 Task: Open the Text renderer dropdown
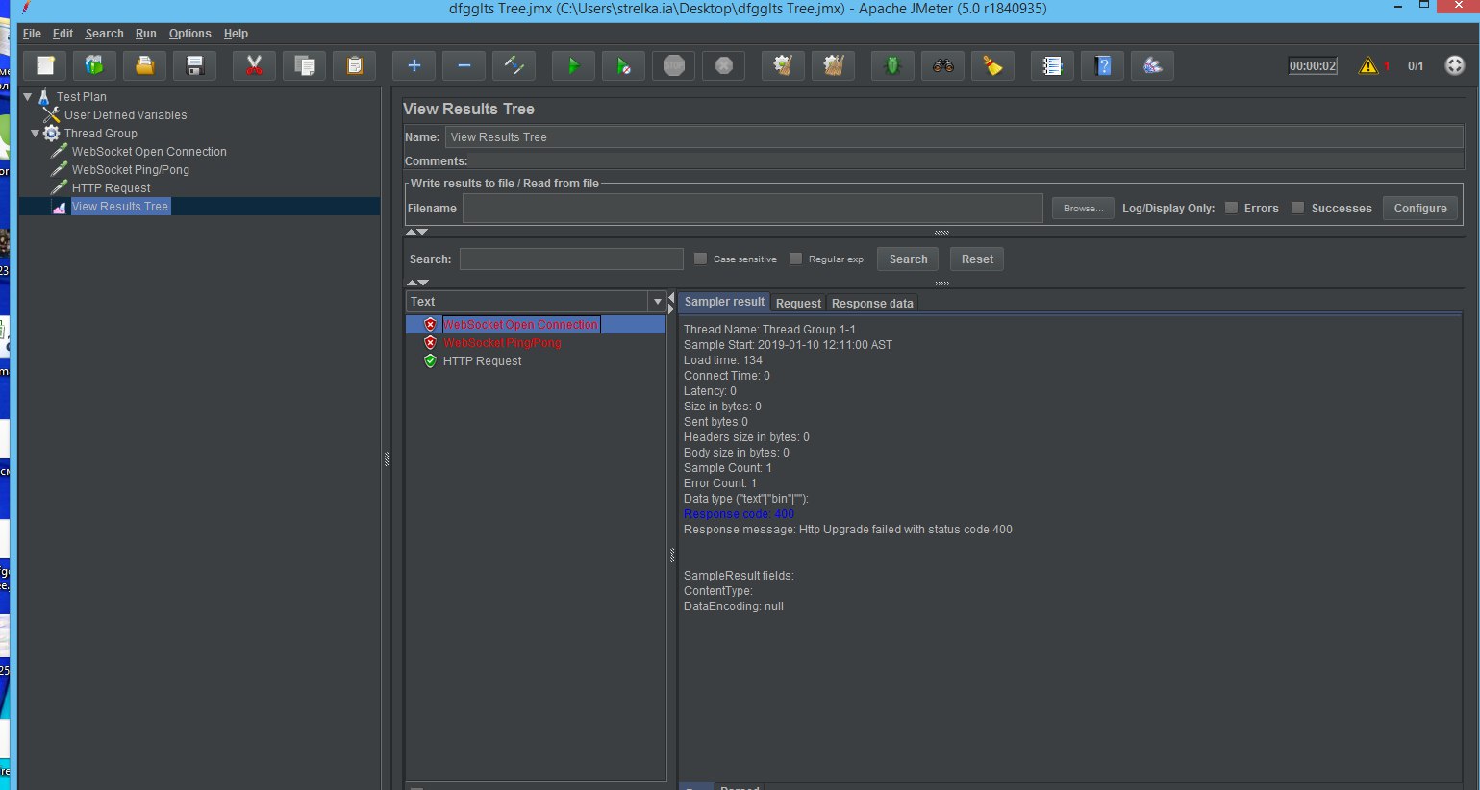658,302
